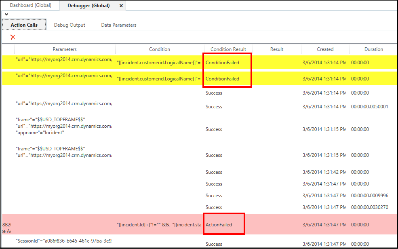Select duration 00:00:00.0050001 cell
Image resolution: width=398 pixels, height=249 pixels.
(x=370, y=107)
